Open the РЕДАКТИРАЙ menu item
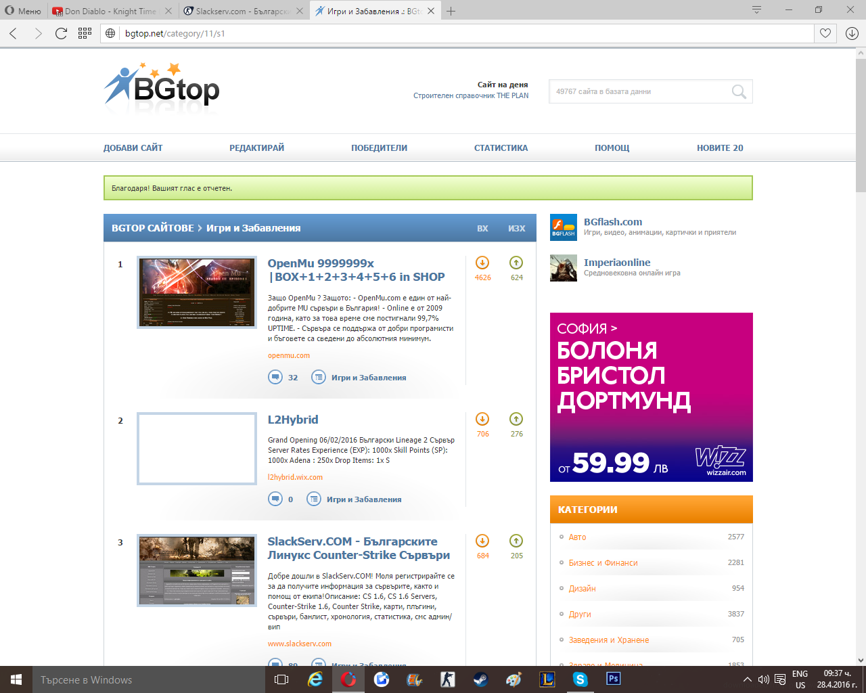866x693 pixels. [x=257, y=148]
